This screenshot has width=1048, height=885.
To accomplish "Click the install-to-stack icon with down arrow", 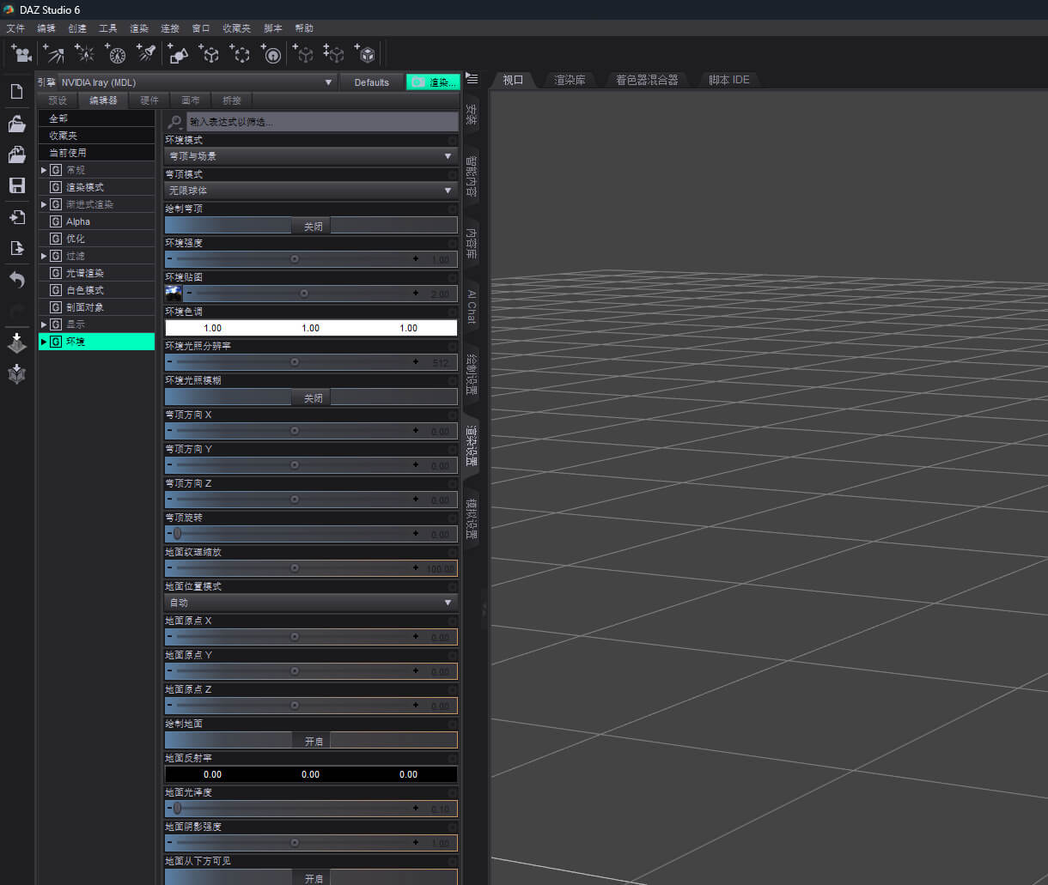I will pyautogui.click(x=16, y=342).
